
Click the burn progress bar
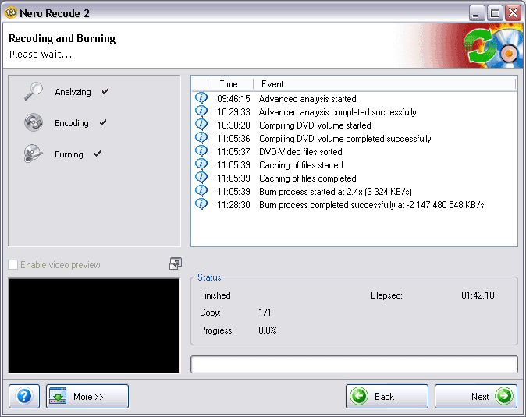[354, 364]
